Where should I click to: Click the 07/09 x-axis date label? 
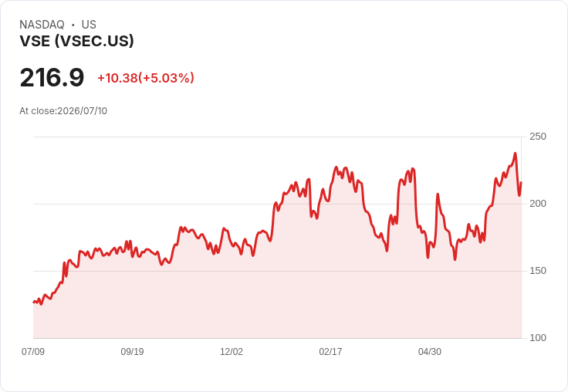click(33, 352)
